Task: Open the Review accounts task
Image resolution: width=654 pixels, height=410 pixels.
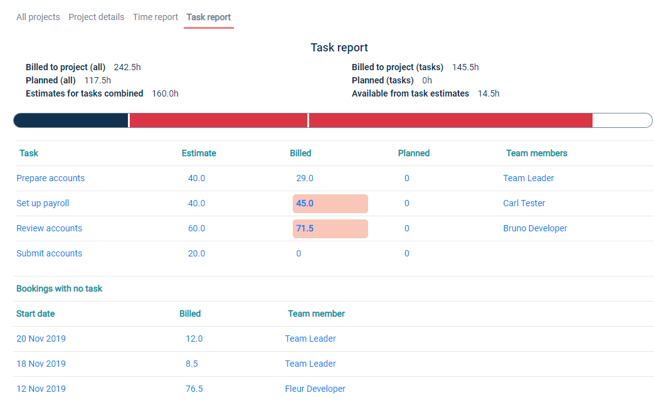Action: (x=49, y=228)
